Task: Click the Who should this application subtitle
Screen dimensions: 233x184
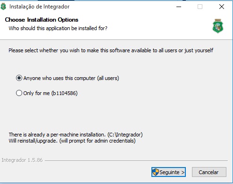Action: pos(58,28)
